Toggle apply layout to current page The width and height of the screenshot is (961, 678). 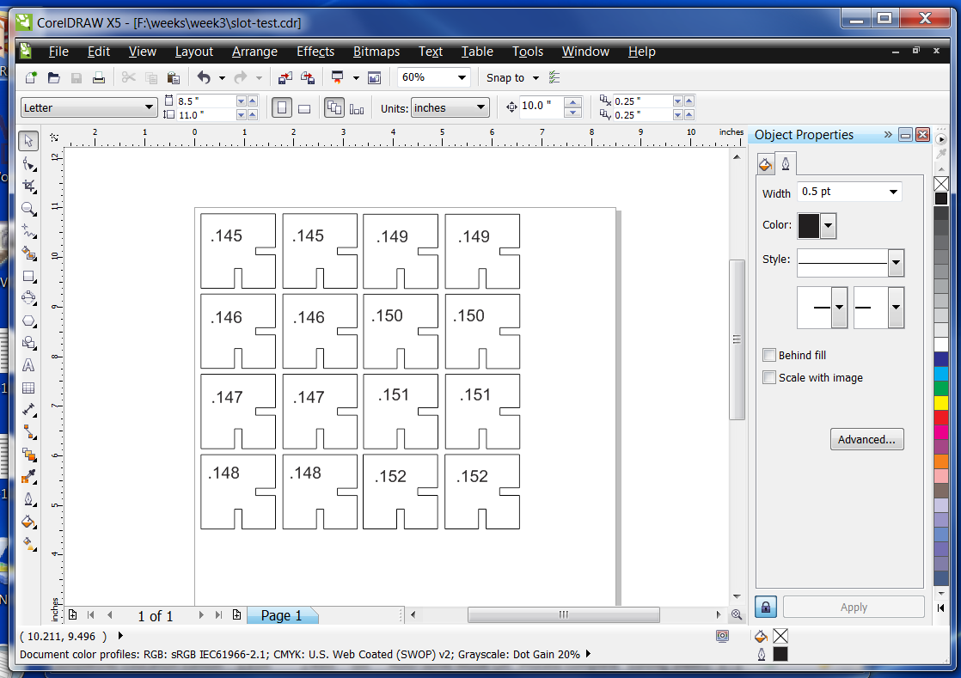pyautogui.click(x=357, y=108)
